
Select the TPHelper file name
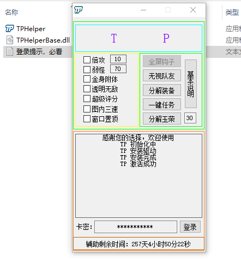tap(31, 29)
